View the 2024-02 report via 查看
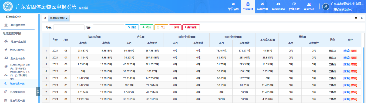This screenshot has height=103, width=366. [x=346, y=92]
